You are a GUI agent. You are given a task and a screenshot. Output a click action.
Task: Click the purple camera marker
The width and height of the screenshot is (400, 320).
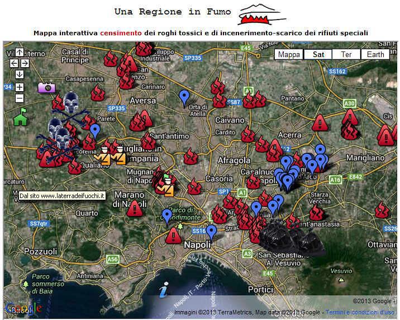pos(46,87)
